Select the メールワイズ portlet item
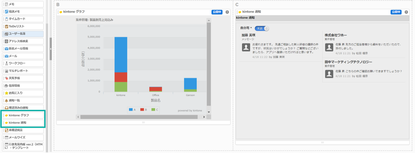This screenshot has width=415, height=153. pyautogui.click(x=23, y=138)
